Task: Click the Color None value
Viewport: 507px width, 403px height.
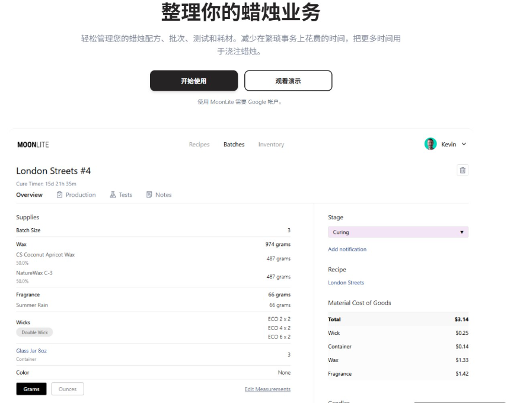Action: 284,373
